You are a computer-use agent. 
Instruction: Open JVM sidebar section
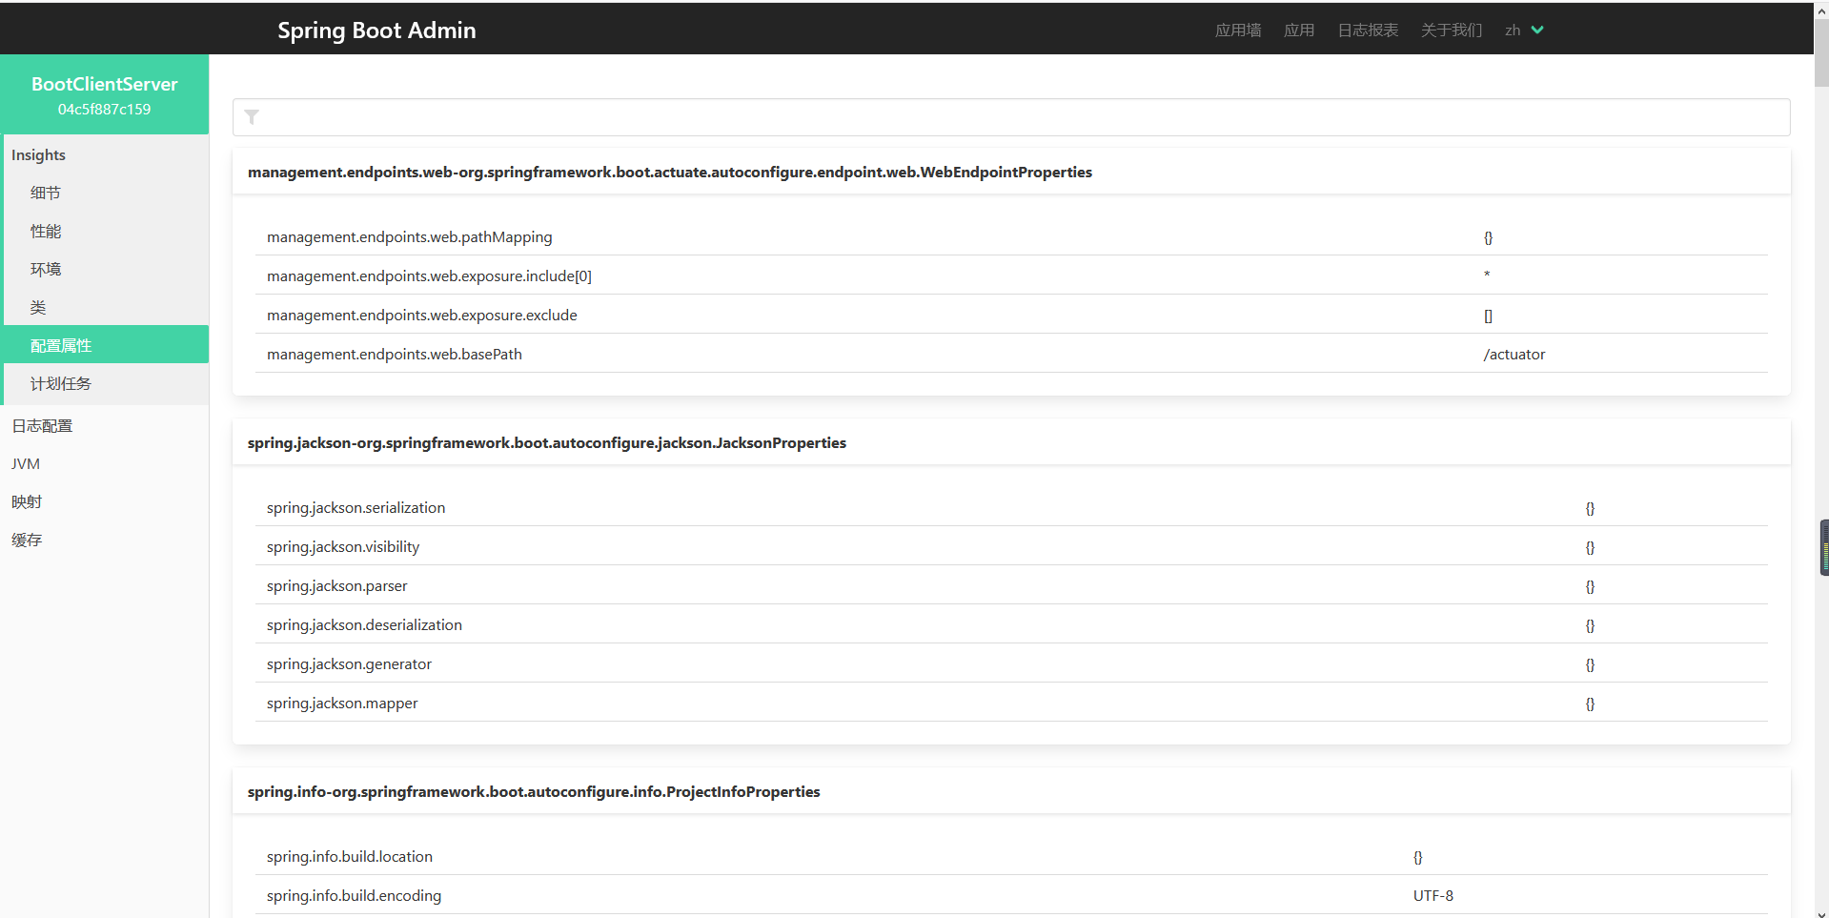pyautogui.click(x=26, y=463)
